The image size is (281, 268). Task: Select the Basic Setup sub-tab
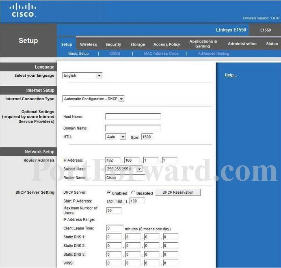point(78,54)
